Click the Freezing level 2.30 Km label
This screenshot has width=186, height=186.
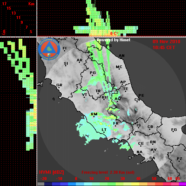click(108, 172)
